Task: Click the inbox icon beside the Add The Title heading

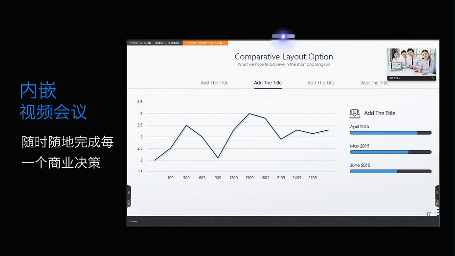Action: tap(355, 114)
